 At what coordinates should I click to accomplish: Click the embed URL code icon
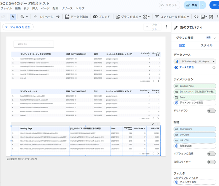(196, 17)
